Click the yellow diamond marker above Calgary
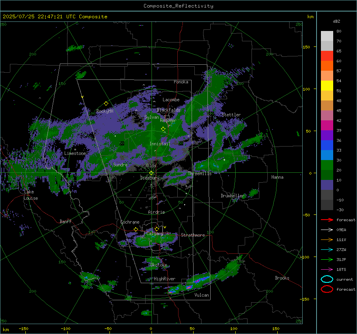Viewport: 357px width, 334px height. tap(157, 229)
